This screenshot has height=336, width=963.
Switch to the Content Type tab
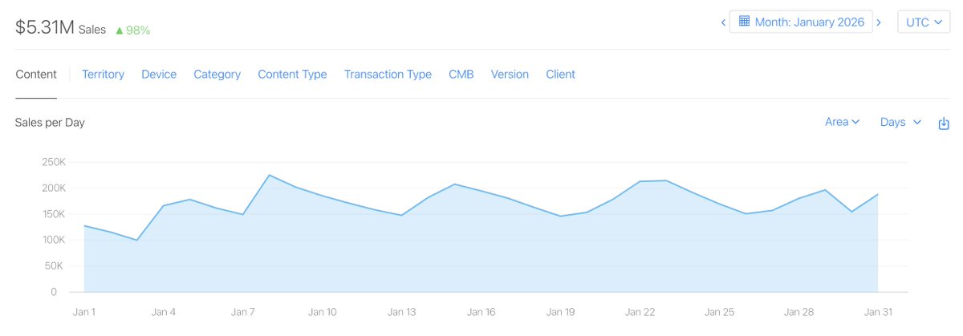pos(292,74)
